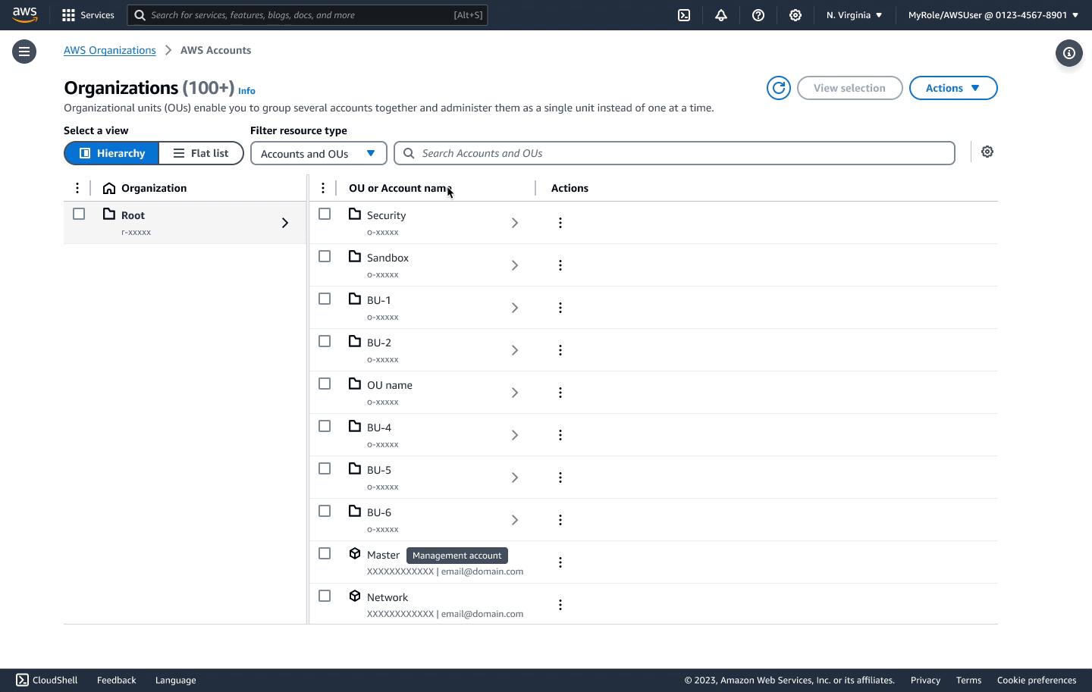Open the N. Virginia region selector
1092x692 pixels.
854,14
